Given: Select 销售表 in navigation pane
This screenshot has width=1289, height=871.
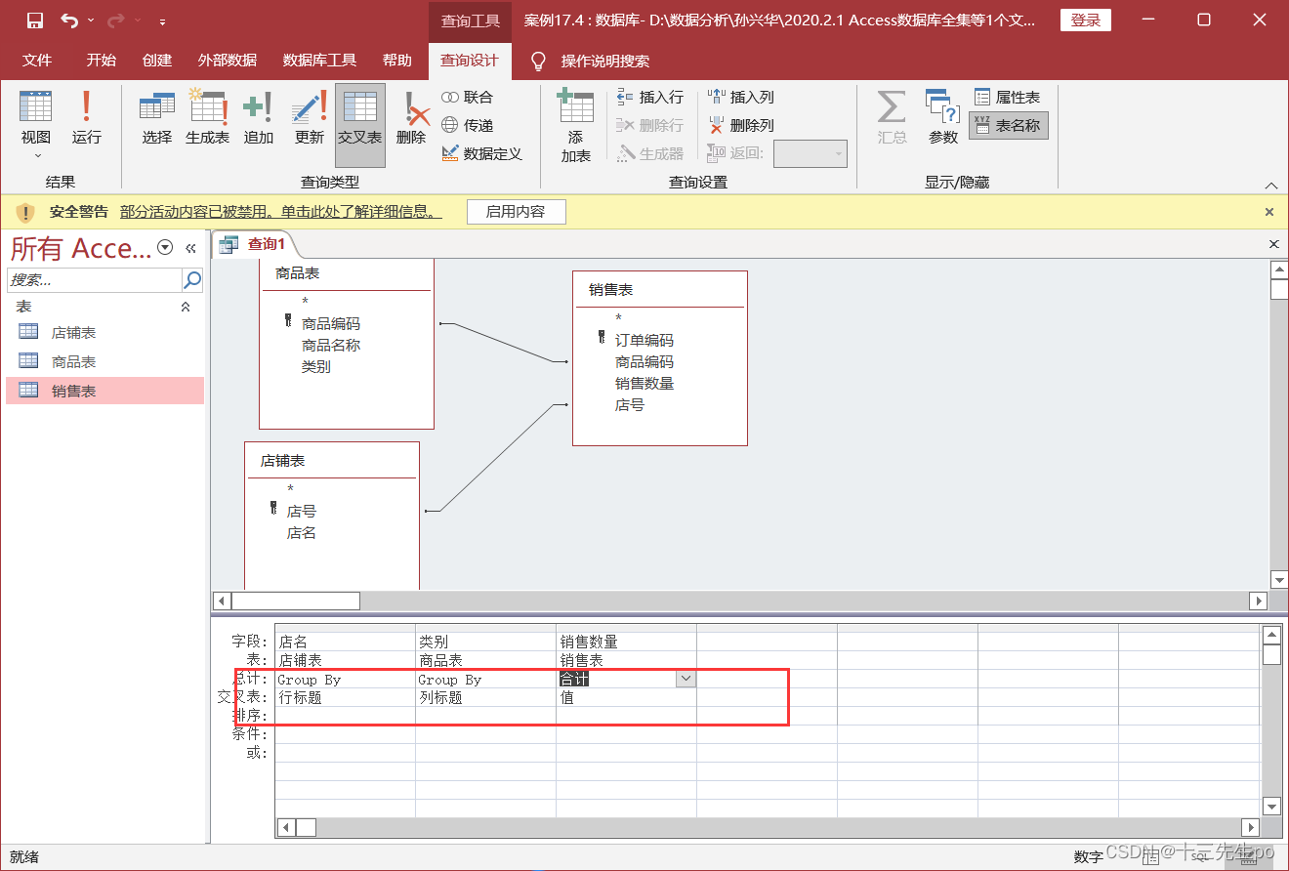Looking at the screenshot, I should (104, 391).
